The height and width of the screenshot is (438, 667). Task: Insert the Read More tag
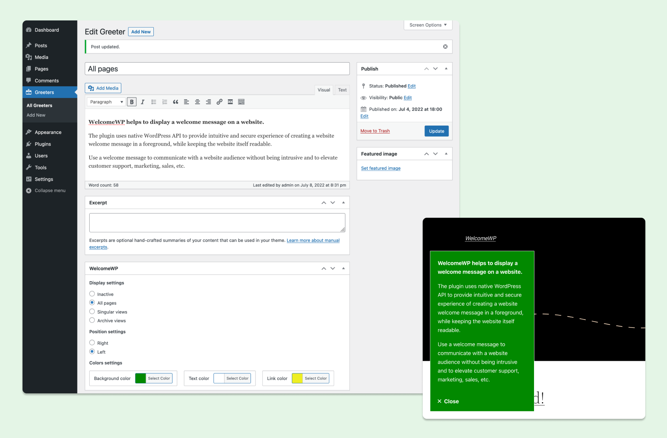click(x=230, y=102)
